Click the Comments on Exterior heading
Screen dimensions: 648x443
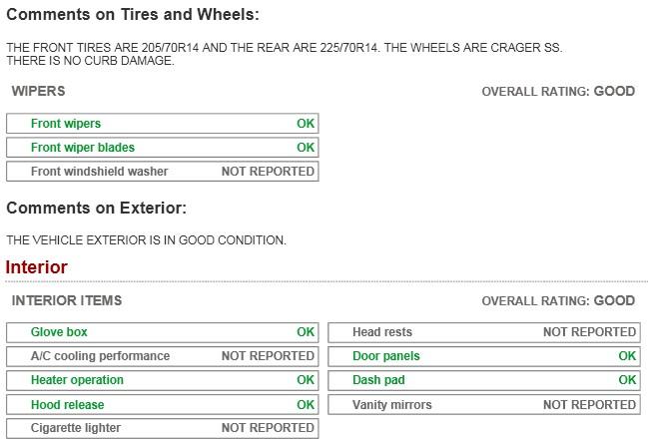coord(96,209)
